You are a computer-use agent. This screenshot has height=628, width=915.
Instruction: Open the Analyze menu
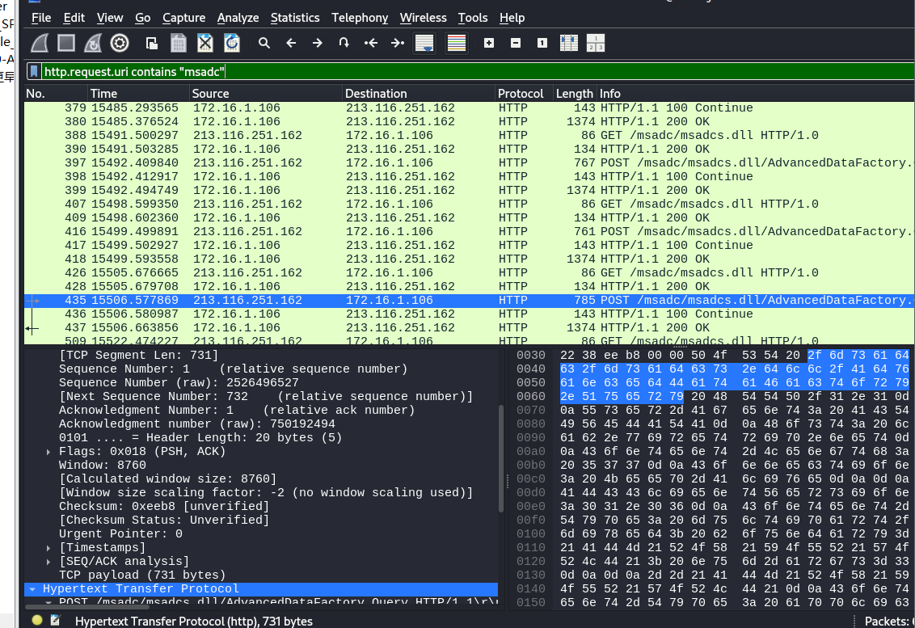(x=238, y=18)
